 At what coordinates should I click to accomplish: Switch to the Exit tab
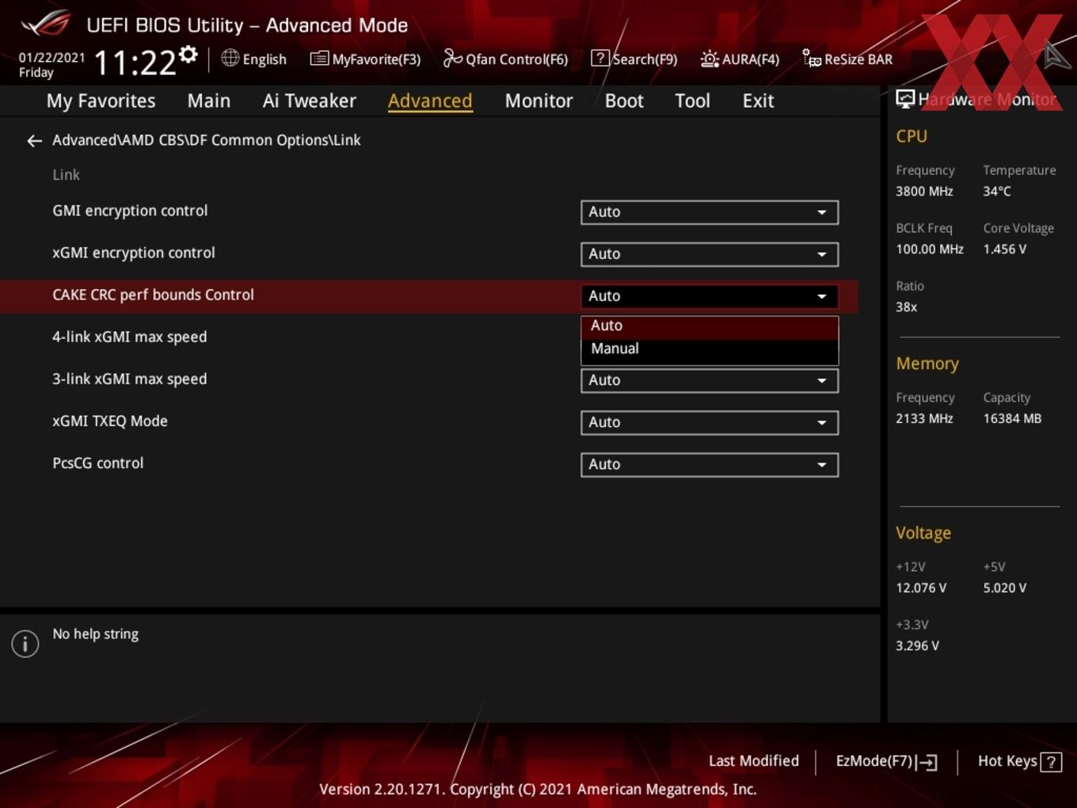(x=758, y=101)
